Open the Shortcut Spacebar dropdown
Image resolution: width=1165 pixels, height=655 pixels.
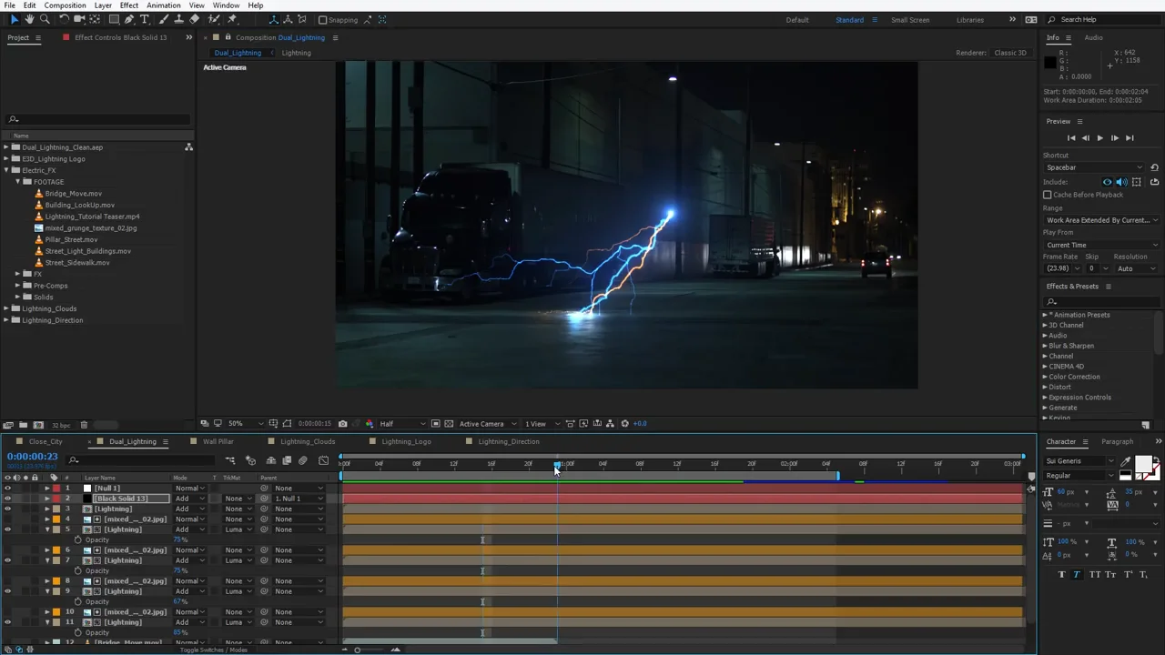point(1094,167)
